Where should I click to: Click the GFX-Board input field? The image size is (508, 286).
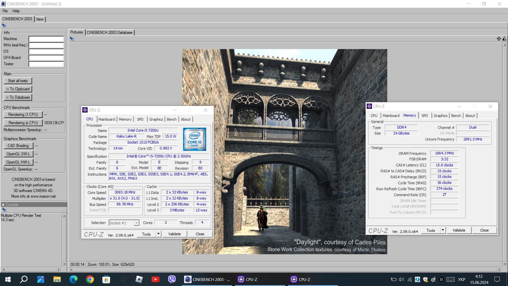46,58
